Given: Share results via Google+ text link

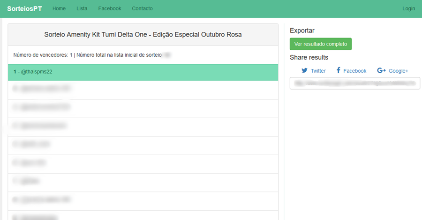Looking at the screenshot, I should [x=398, y=71].
